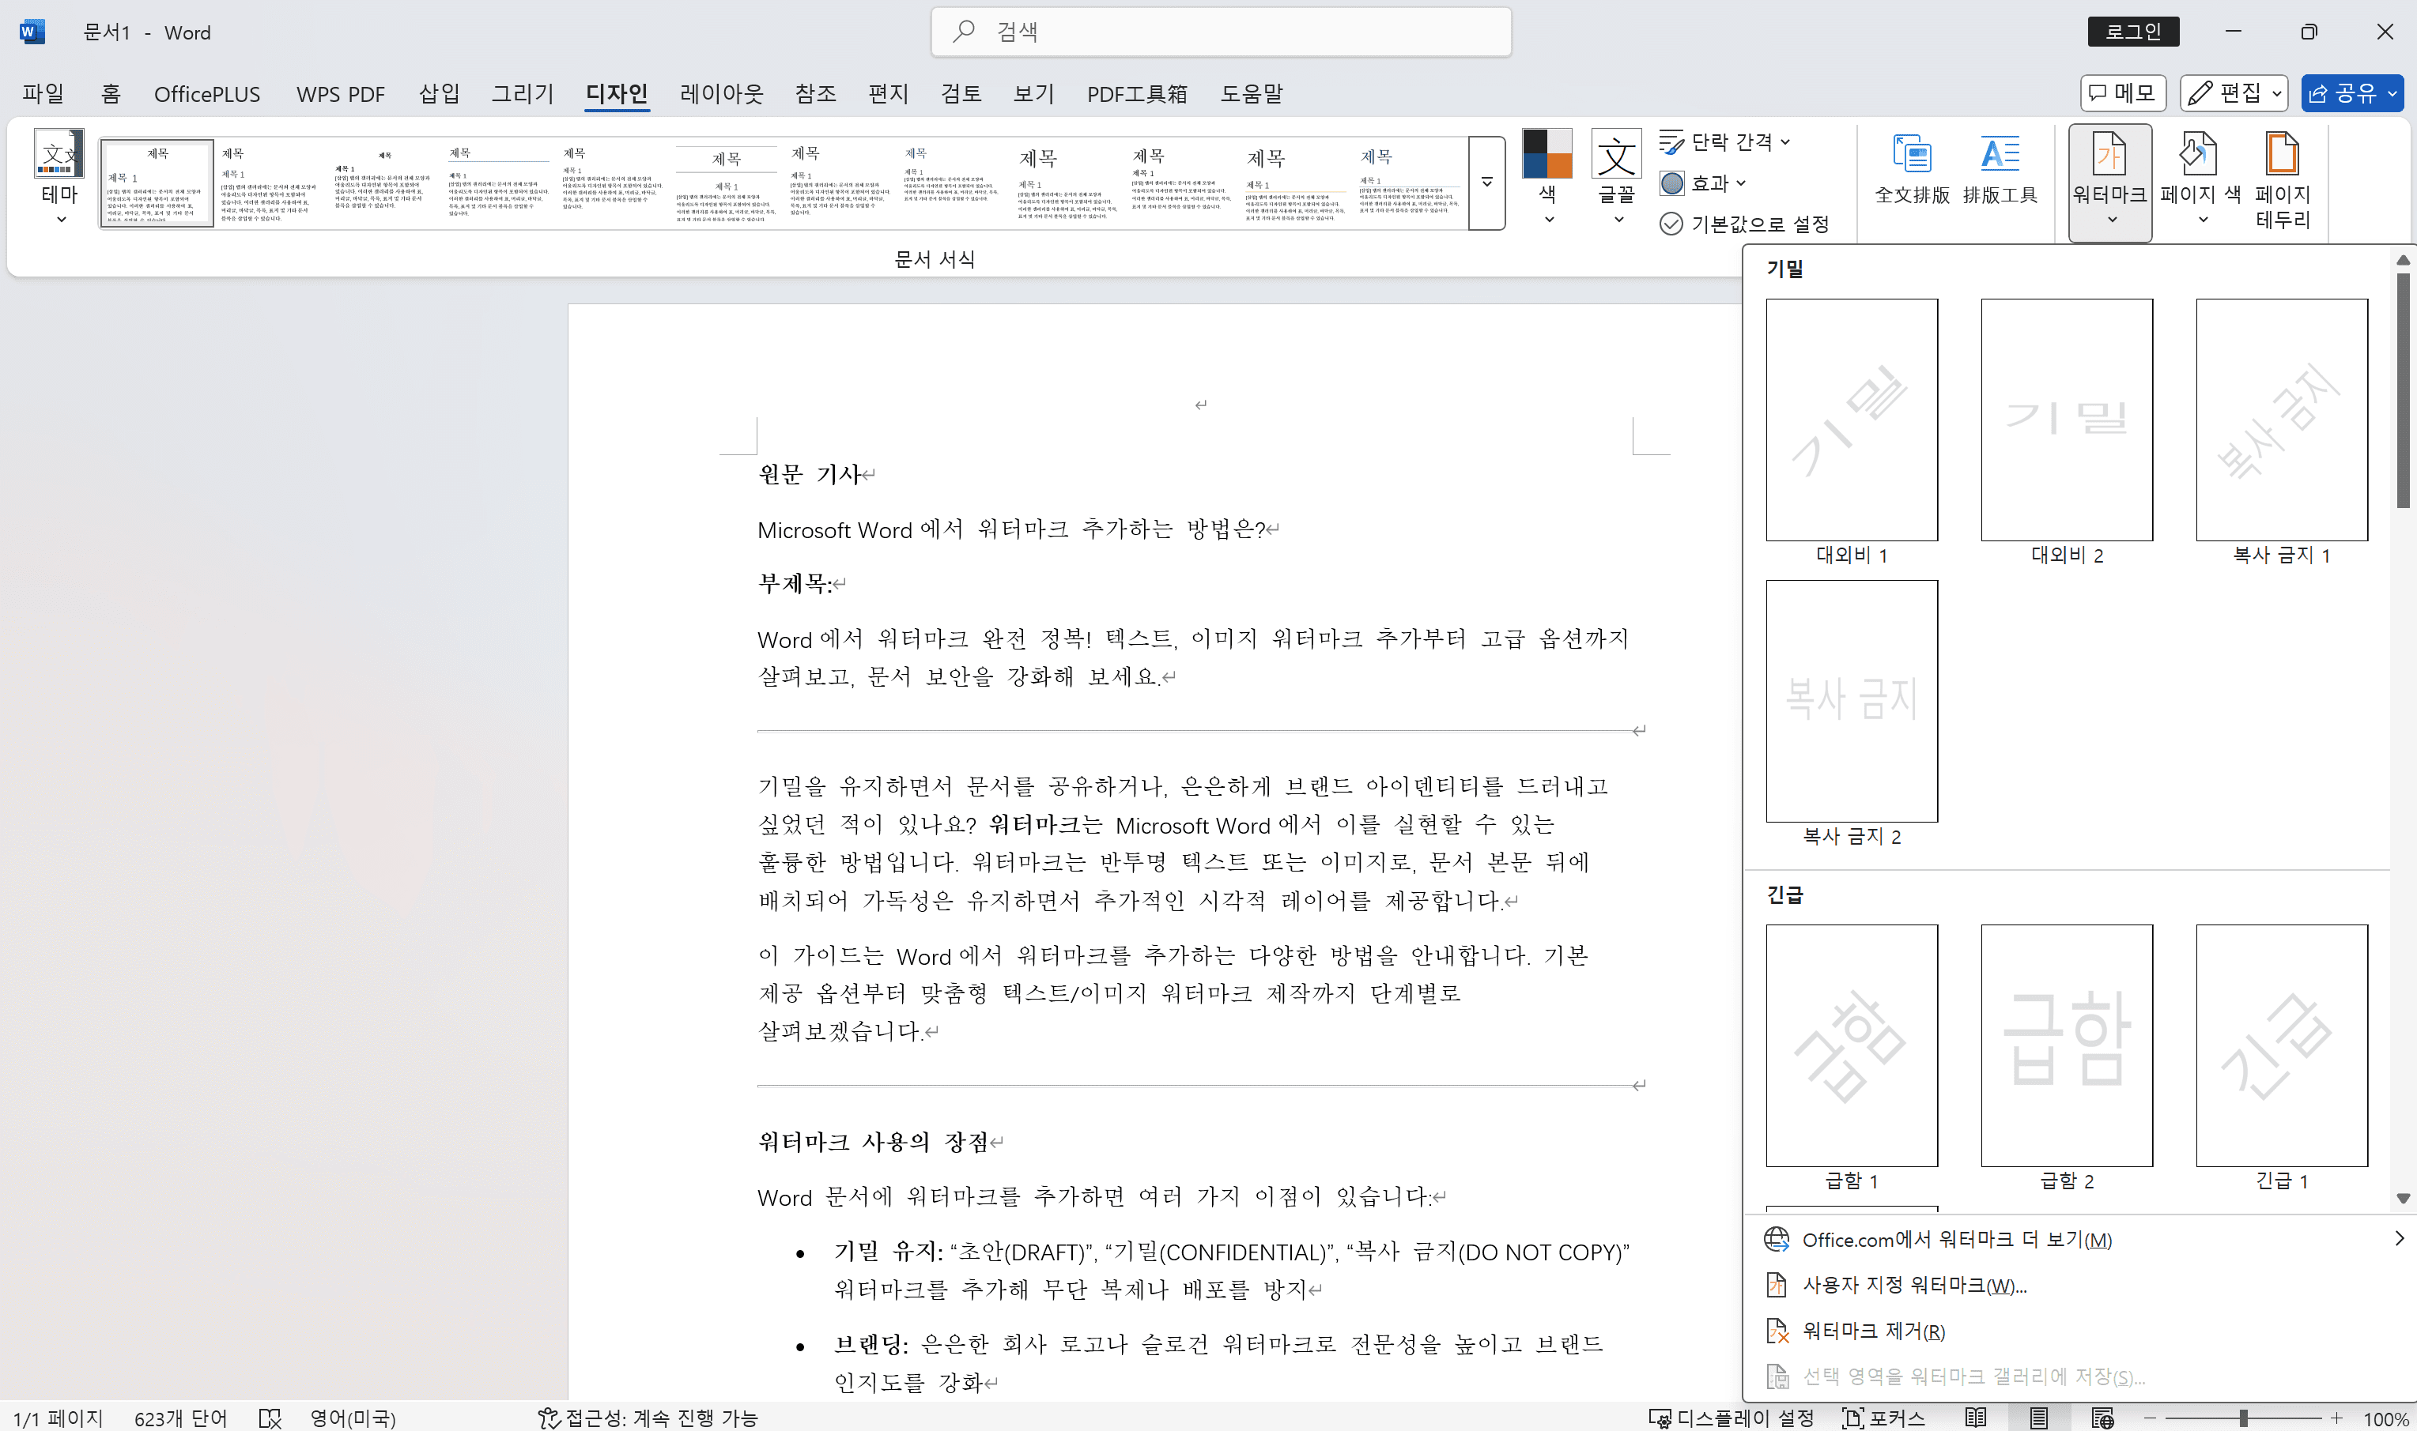Viewport: 2417px width, 1431px height.
Task: Open the Themes (테마) gallery
Action: [x=59, y=179]
